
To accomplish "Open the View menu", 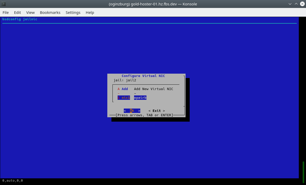I will pos(30,13).
